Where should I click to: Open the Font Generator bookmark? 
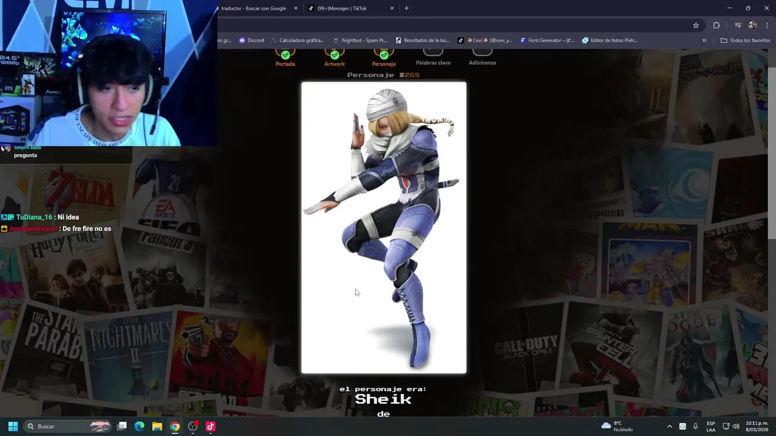(547, 41)
